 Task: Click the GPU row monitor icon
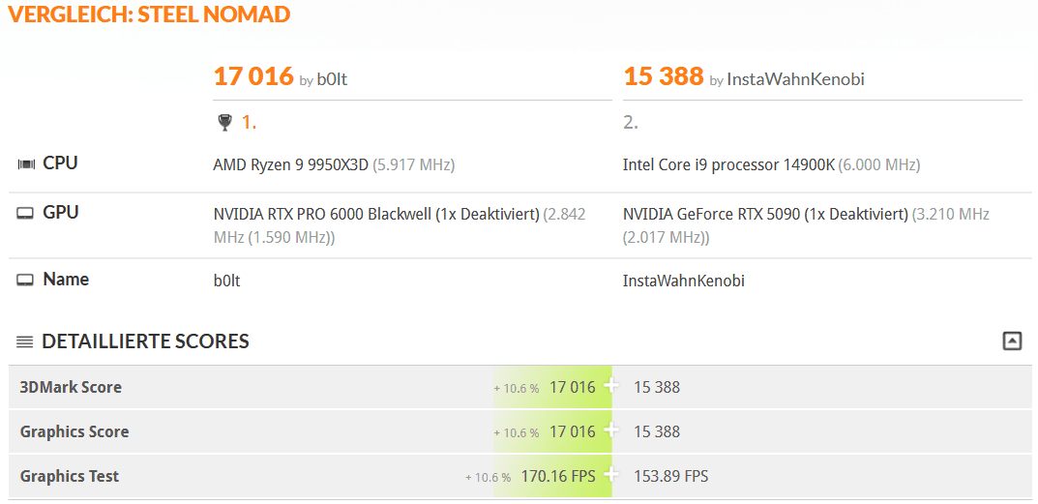pyautogui.click(x=26, y=214)
